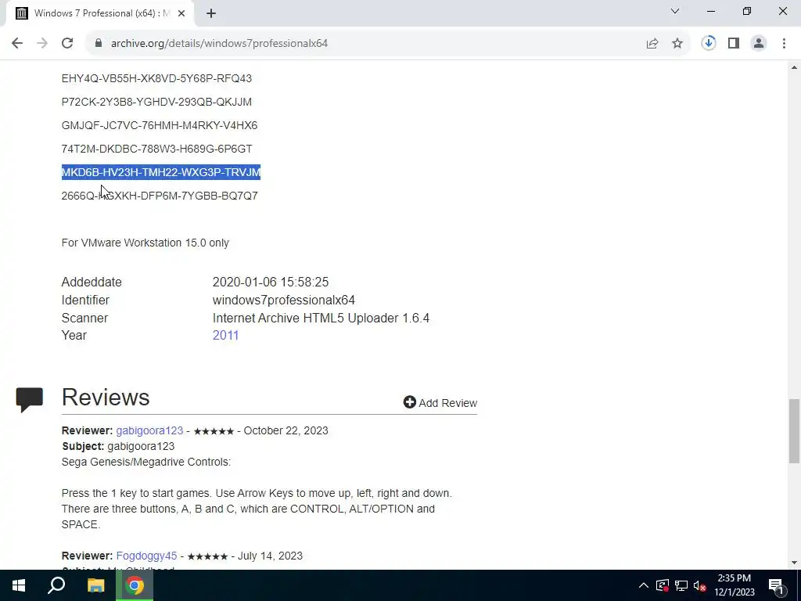Click Internet Archive HTML5 Uploader 1.6.4
Image resolution: width=801 pixels, height=601 pixels.
(x=321, y=318)
